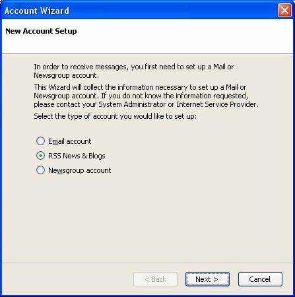The height and width of the screenshot is (297, 295).
Task: Click the 'This Wizard will collect' paragraph start
Action: click(76, 87)
